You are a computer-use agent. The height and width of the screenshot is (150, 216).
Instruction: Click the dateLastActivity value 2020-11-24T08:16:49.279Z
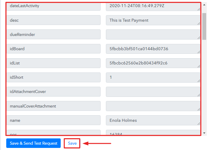pyautogui.click(x=153, y=6)
